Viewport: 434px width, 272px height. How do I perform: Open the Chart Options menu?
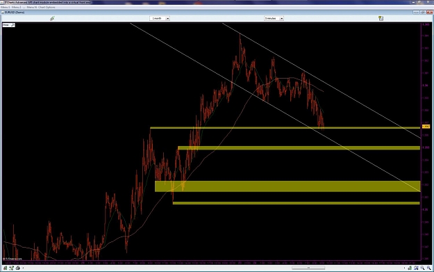47,7
